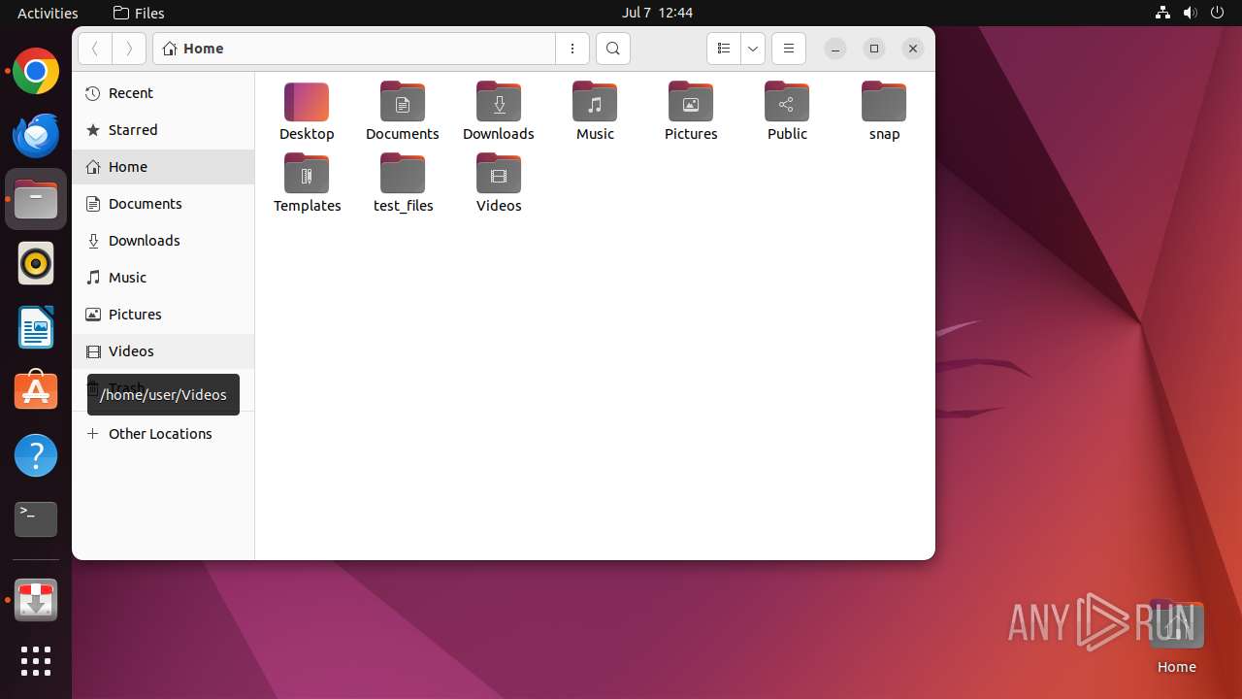This screenshot has width=1242, height=699.
Task: Open the clock and calendar panel
Action: click(657, 13)
